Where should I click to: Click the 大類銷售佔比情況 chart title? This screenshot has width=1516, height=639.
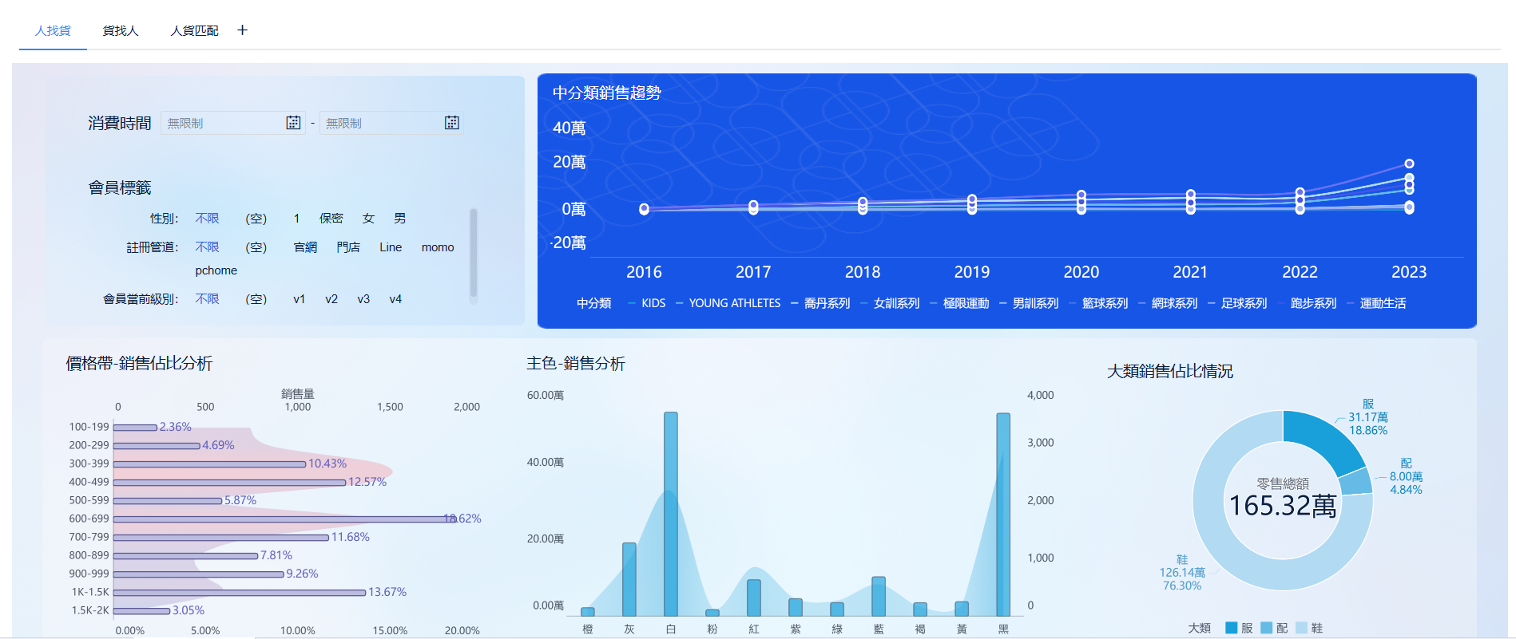pos(1170,372)
